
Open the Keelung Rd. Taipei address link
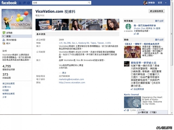[x=85, y=43]
